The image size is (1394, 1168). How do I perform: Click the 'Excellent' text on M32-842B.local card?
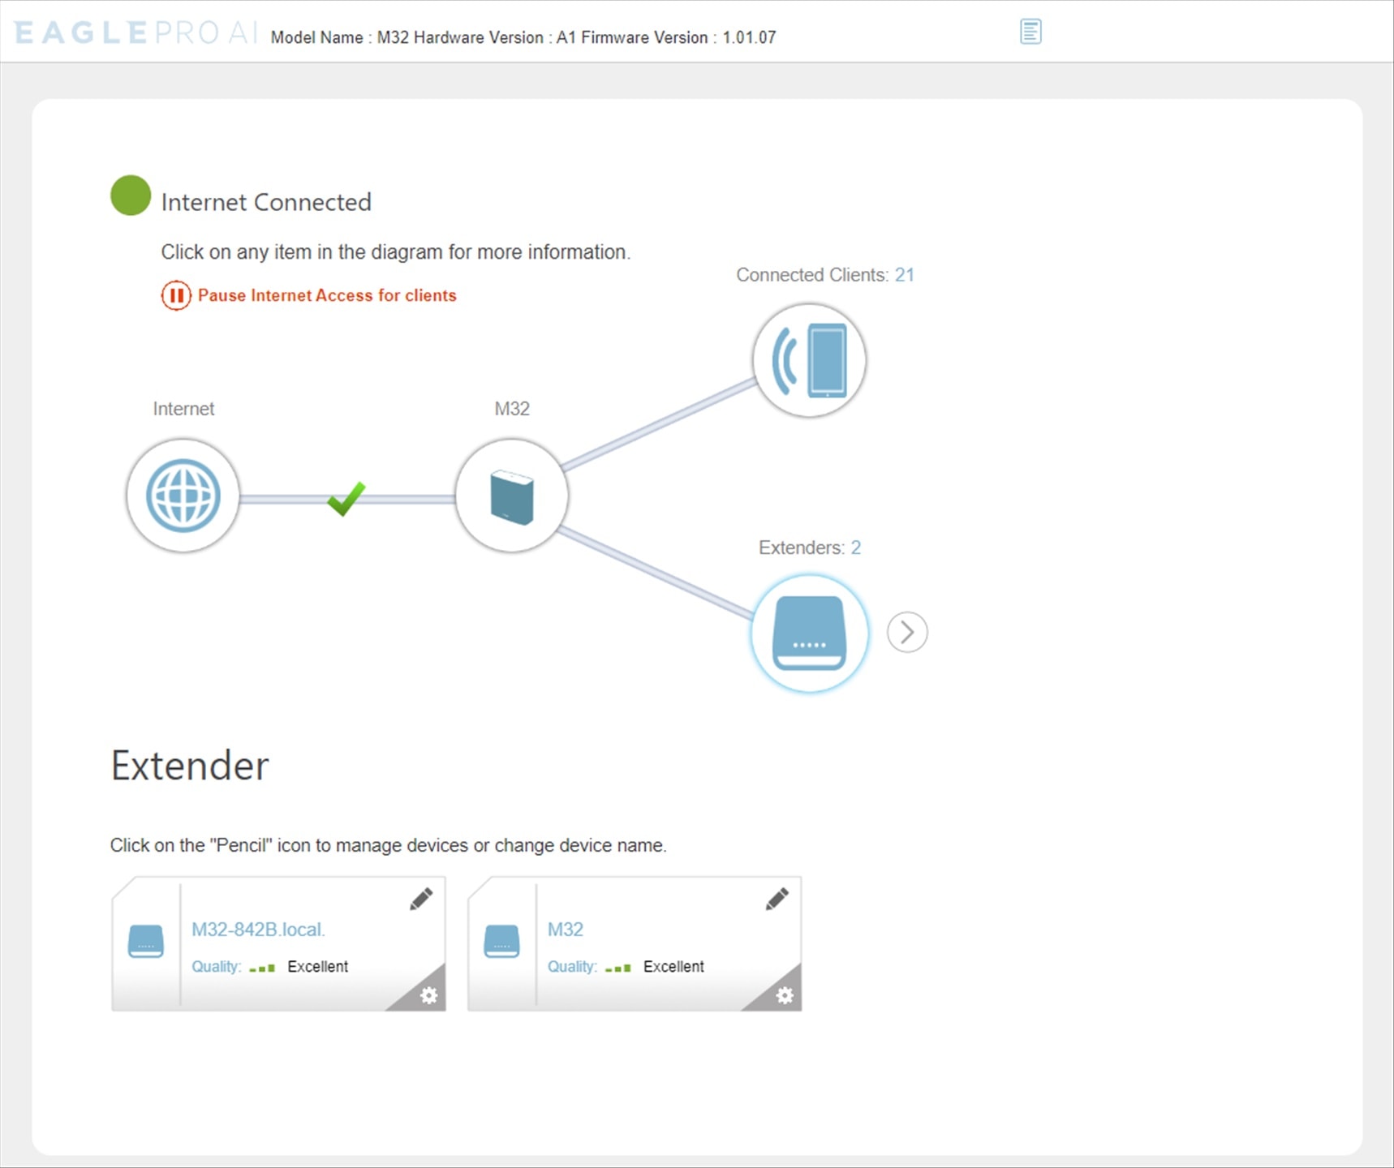point(318,967)
